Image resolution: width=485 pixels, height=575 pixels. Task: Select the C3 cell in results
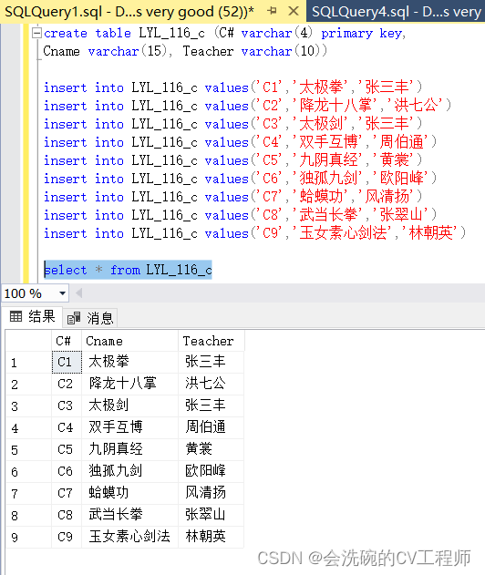[67, 406]
